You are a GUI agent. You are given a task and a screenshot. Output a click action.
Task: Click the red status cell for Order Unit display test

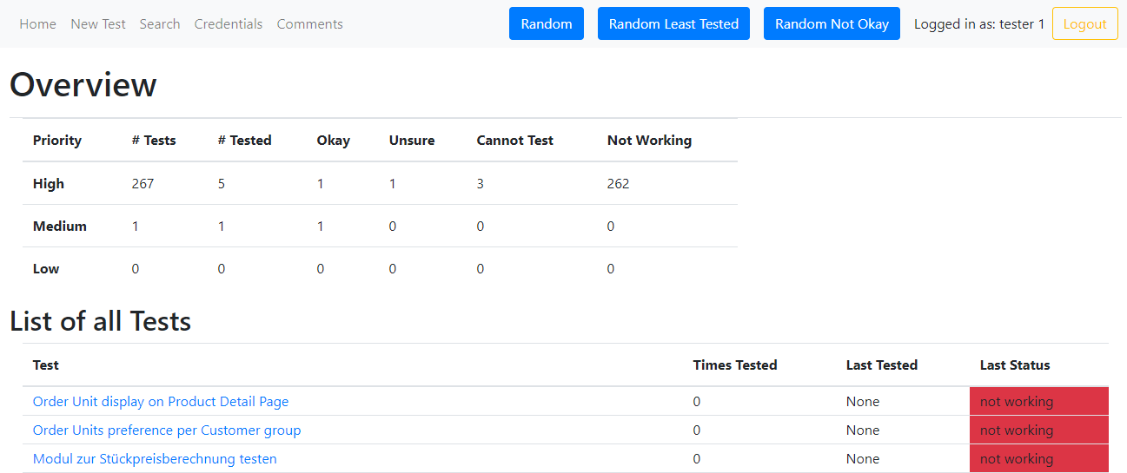click(1038, 402)
